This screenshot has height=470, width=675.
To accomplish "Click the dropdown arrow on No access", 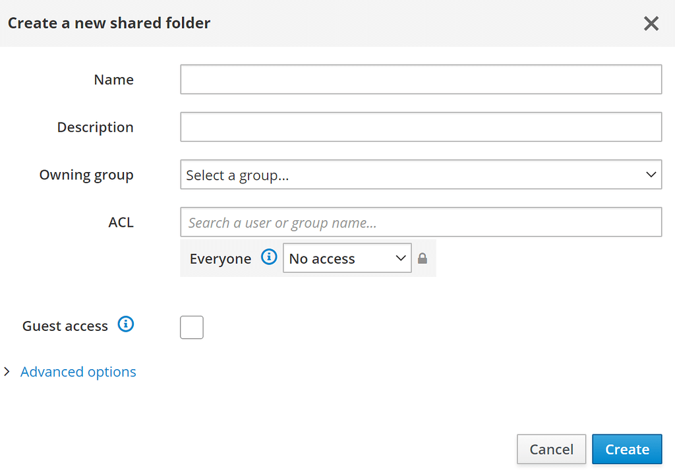I will tap(400, 258).
